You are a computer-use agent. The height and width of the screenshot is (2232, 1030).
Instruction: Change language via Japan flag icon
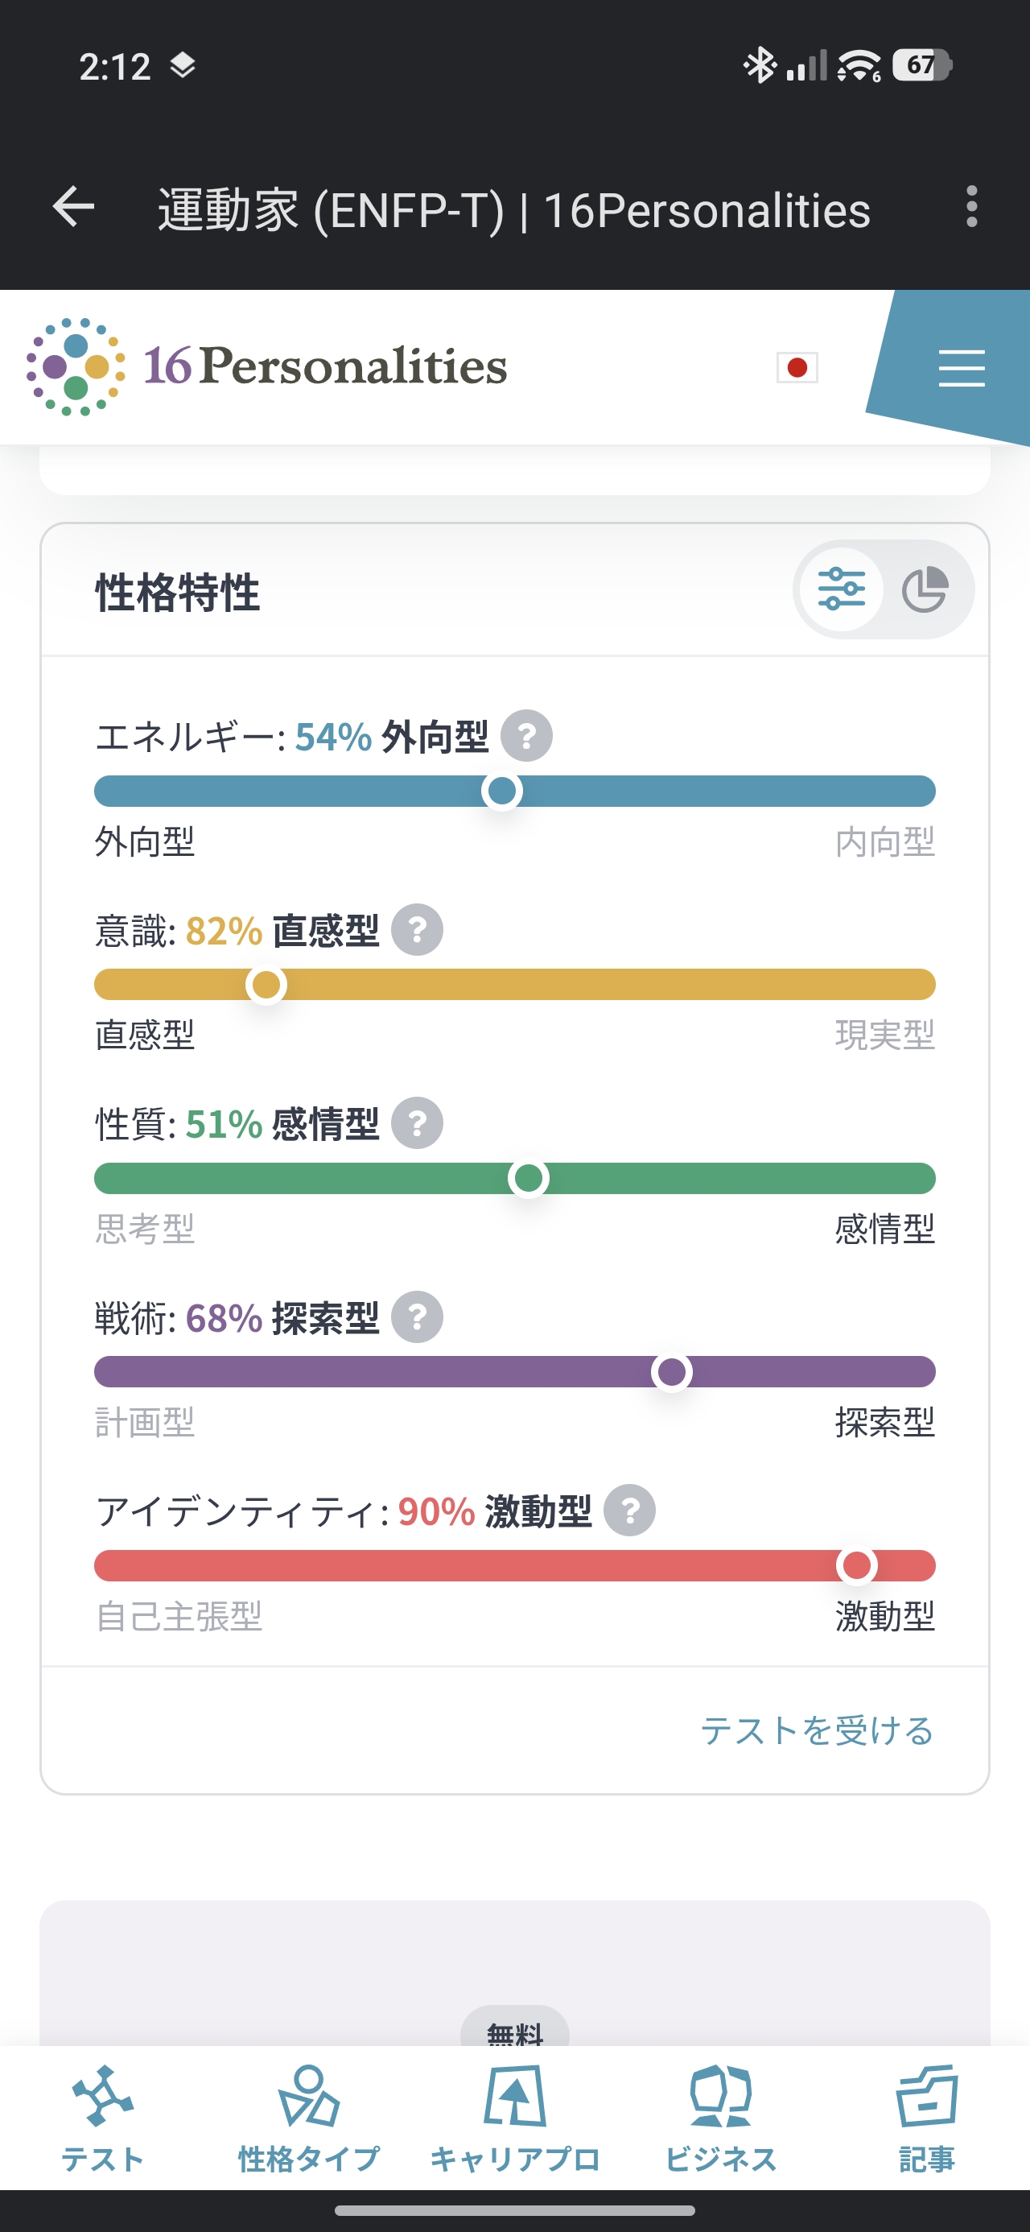point(797,367)
